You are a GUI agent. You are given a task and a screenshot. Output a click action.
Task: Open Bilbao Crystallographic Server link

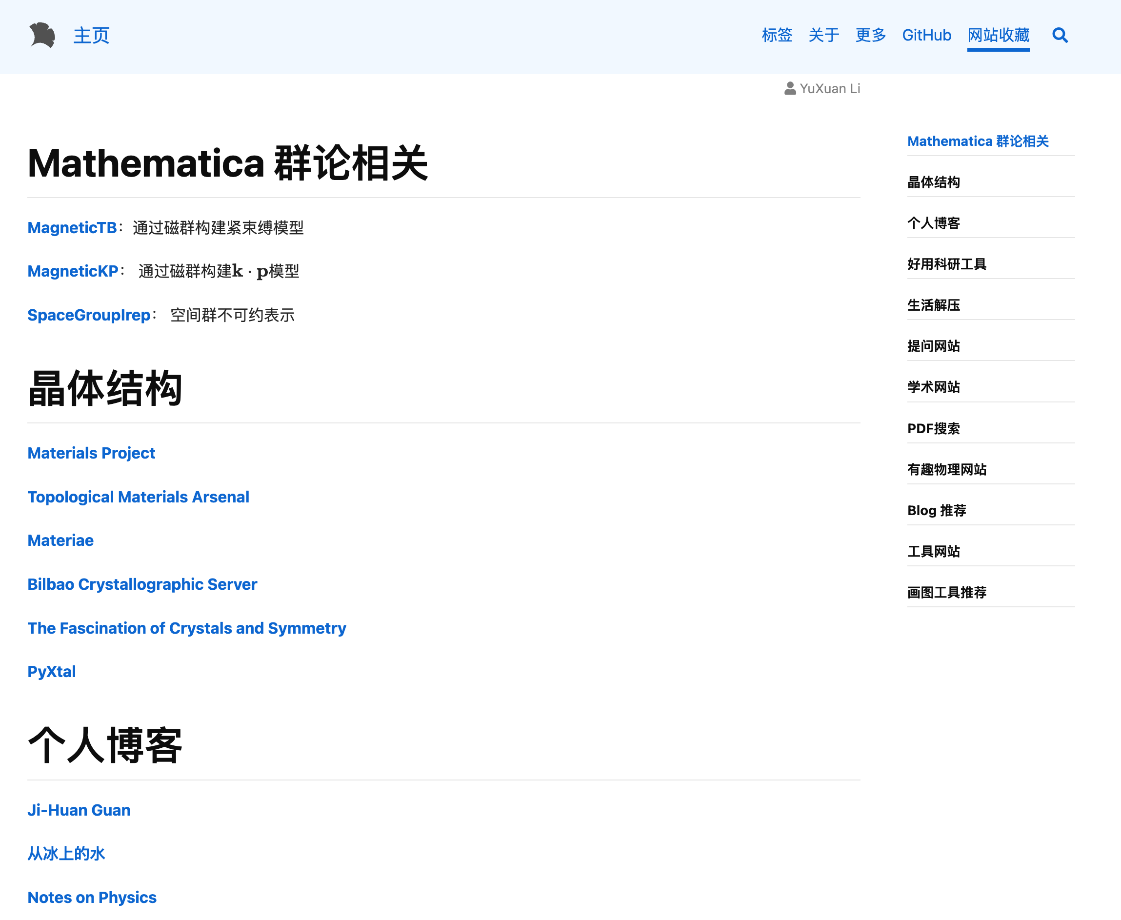tap(142, 584)
